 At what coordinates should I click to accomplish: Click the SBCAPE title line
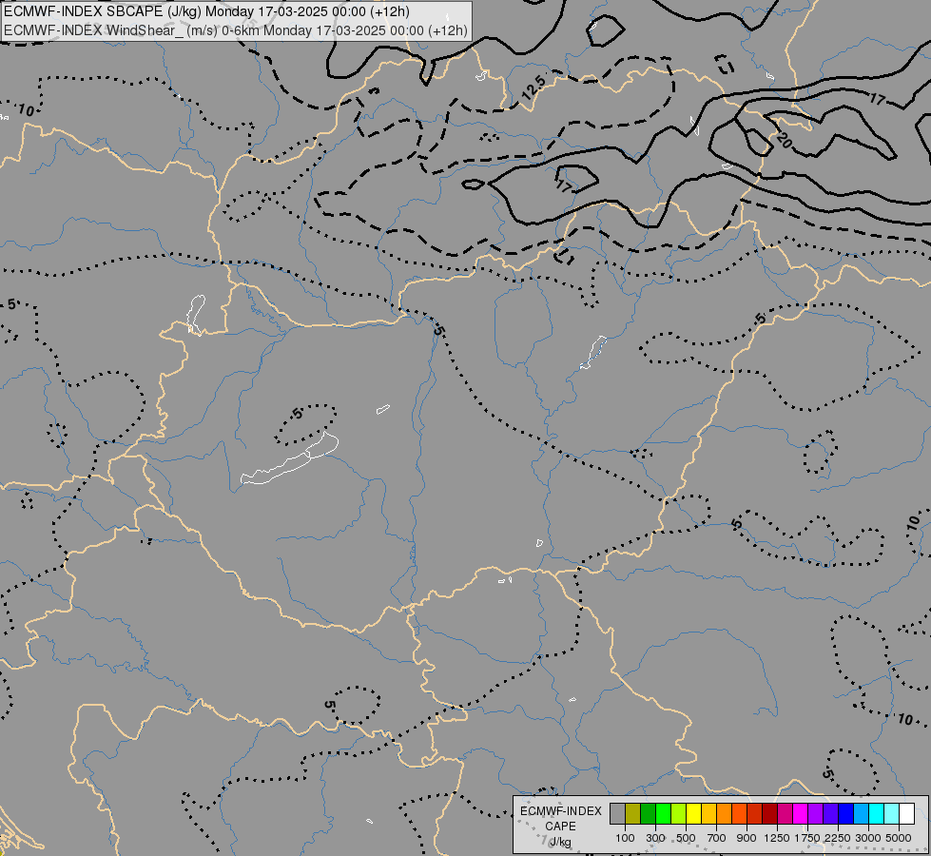point(206,11)
